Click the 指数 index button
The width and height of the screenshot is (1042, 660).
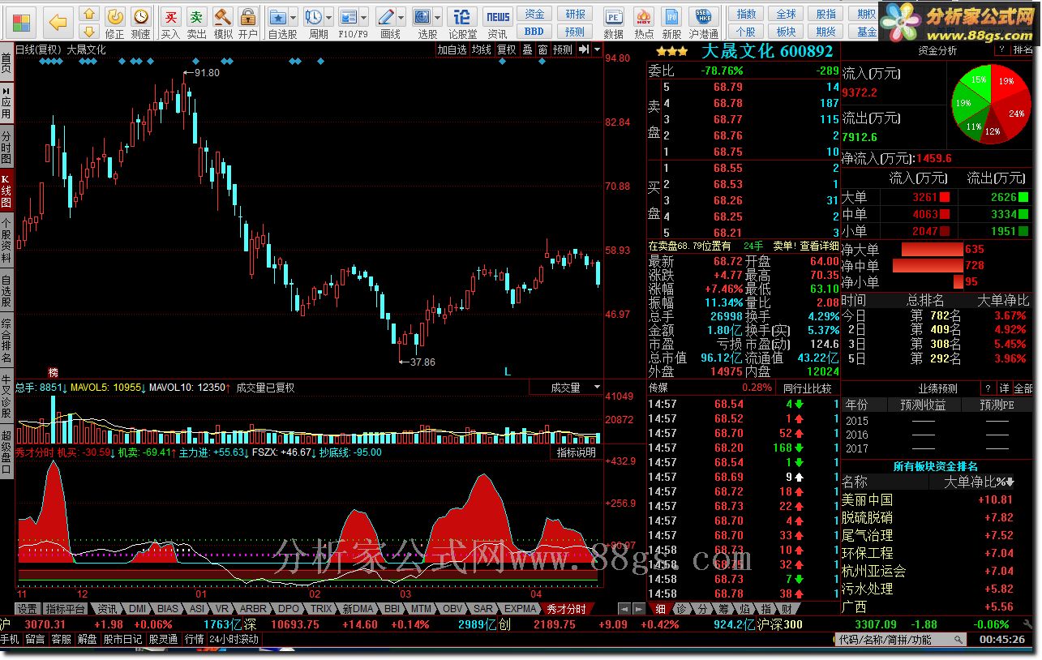point(746,15)
